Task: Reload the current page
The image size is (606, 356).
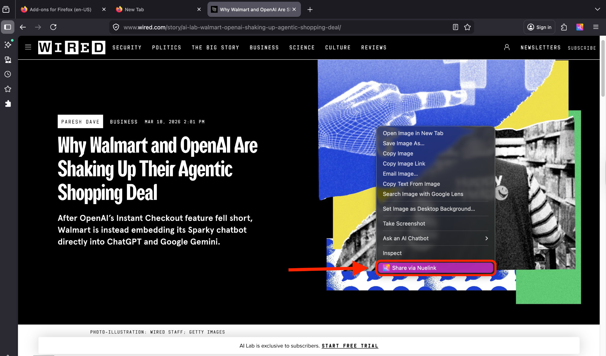Action: coord(53,27)
